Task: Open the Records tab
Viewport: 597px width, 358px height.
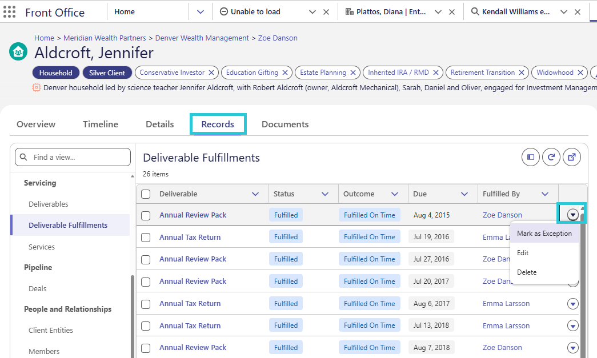Action: pyautogui.click(x=218, y=124)
